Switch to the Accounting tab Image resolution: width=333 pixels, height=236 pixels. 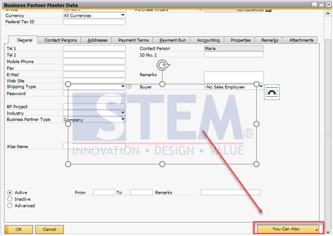click(208, 40)
